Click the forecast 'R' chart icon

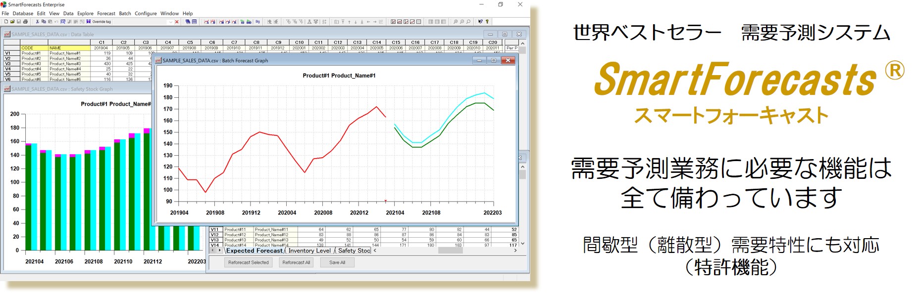(x=234, y=22)
